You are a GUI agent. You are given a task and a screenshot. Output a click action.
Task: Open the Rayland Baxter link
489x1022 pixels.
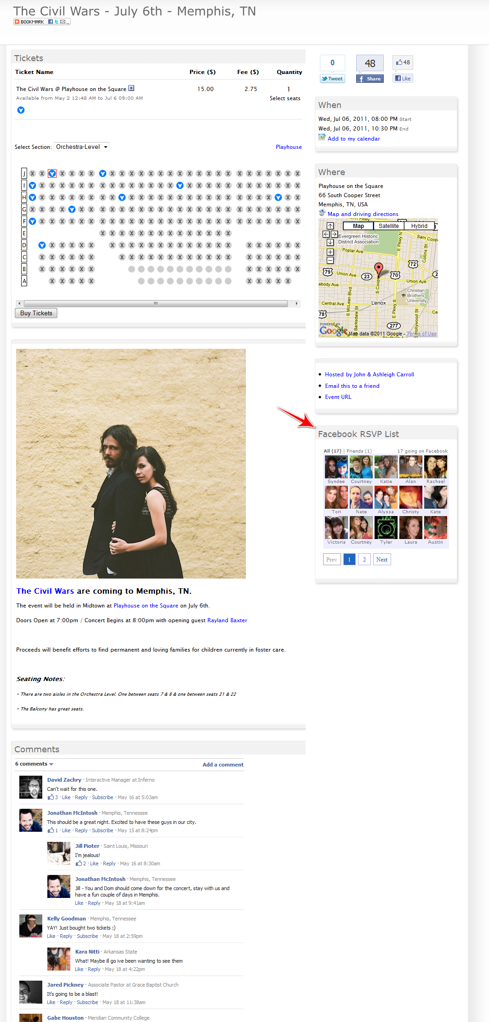click(227, 620)
